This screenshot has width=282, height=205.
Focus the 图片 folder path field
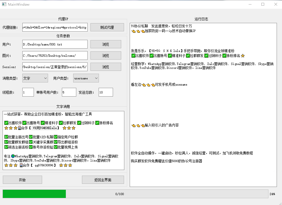tap(55, 56)
